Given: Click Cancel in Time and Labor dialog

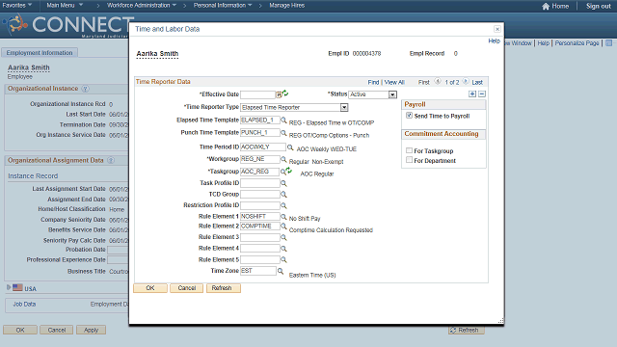Looking at the screenshot, I should point(186,288).
